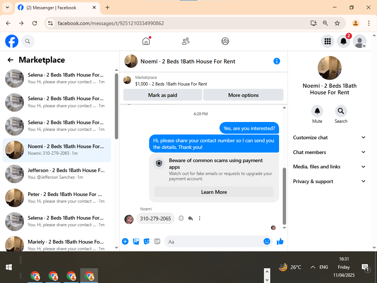
Task: Open the Mariely conversation in the list
Action: click(57, 244)
